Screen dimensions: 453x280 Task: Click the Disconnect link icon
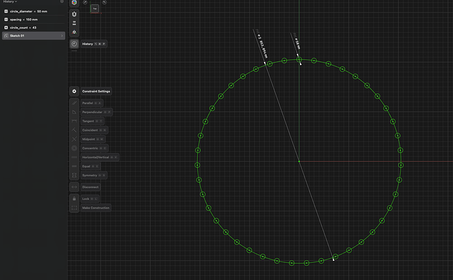(x=74, y=187)
